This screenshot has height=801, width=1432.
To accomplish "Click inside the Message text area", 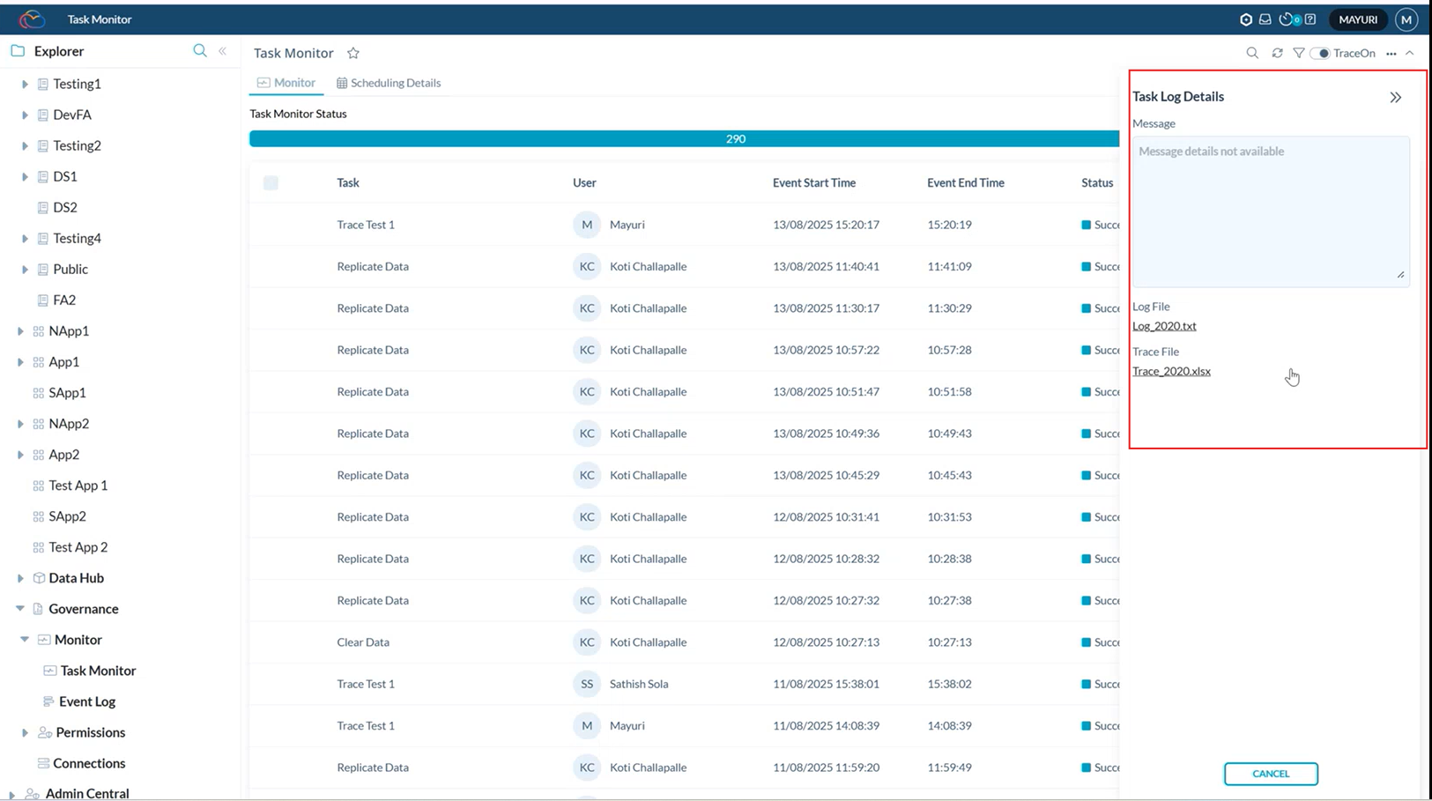I will point(1270,211).
